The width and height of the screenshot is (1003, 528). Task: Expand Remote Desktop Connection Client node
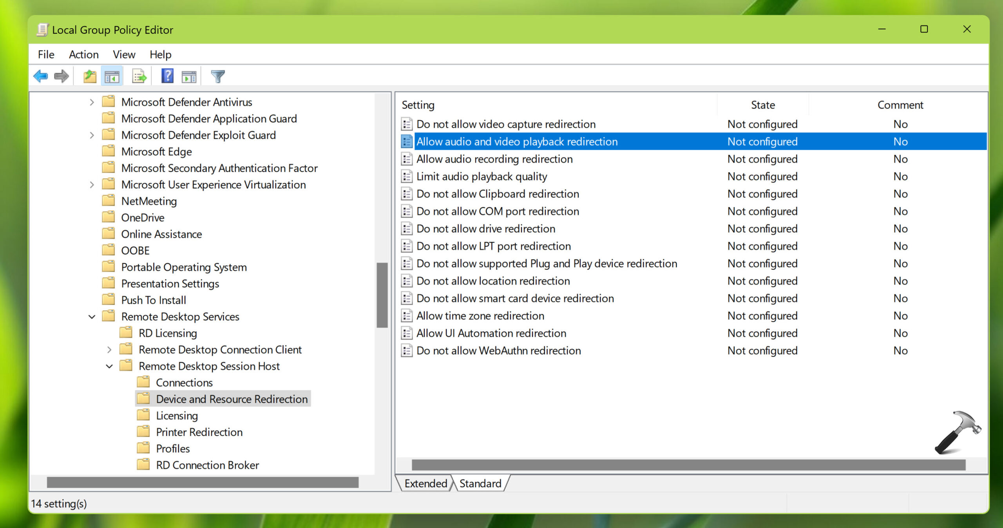click(109, 350)
